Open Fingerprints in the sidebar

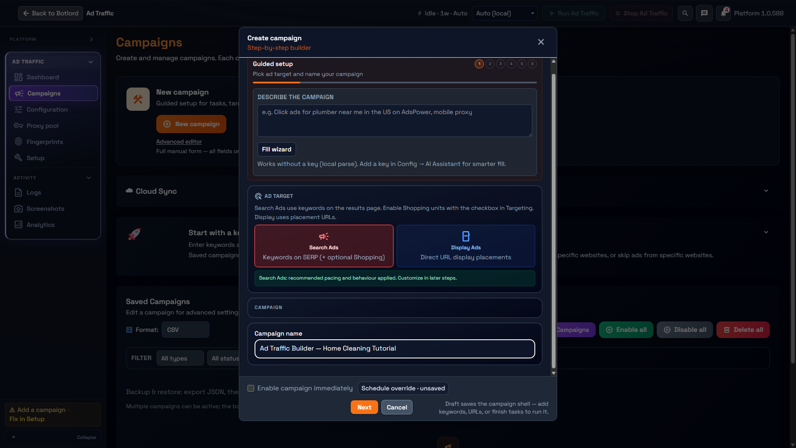coord(53,142)
